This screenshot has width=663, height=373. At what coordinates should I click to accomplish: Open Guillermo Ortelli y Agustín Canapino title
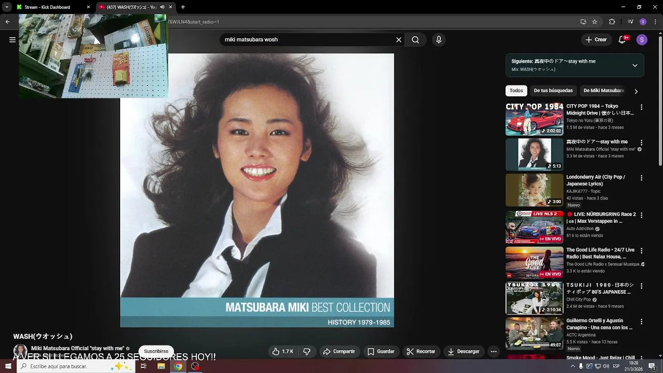pyautogui.click(x=599, y=324)
